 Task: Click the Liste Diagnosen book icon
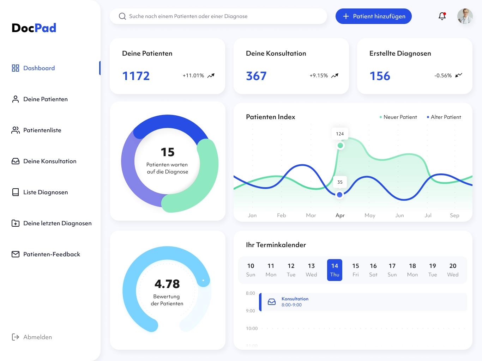(x=16, y=192)
